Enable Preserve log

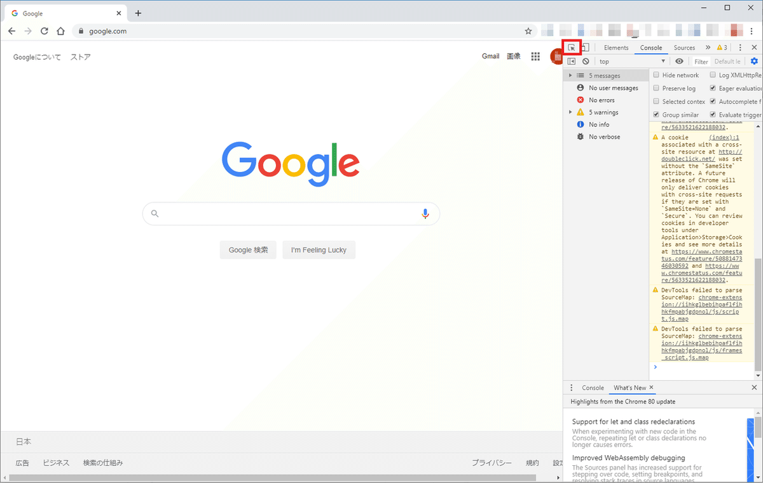(656, 88)
